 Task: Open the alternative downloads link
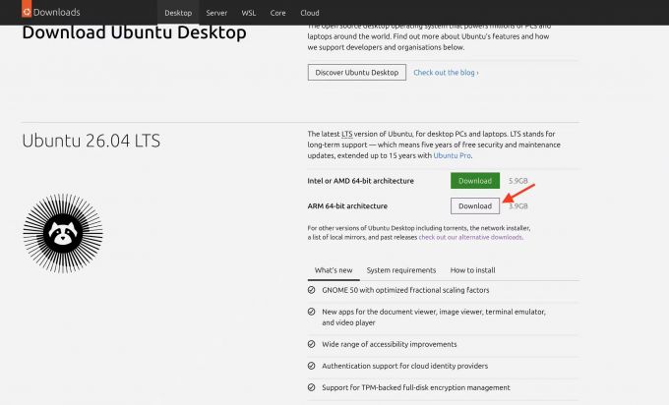[470, 237]
